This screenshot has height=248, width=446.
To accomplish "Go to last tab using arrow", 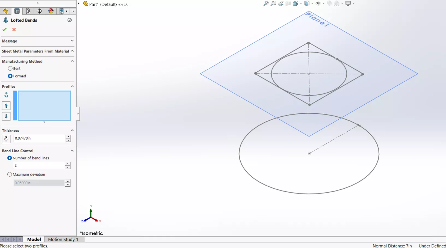I will pos(20,240).
